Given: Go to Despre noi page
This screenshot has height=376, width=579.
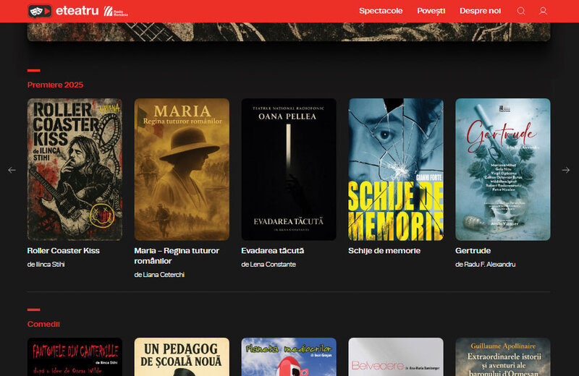Looking at the screenshot, I should (480, 11).
